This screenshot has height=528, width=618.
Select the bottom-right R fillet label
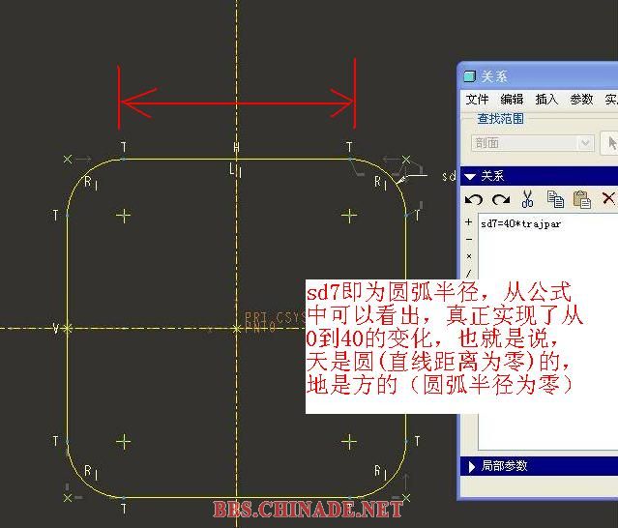pyautogui.click(x=380, y=472)
